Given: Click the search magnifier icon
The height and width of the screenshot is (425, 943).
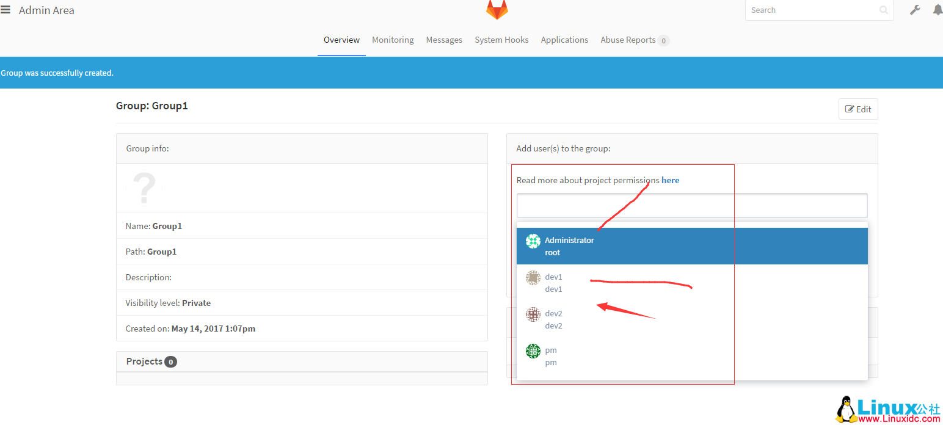Looking at the screenshot, I should point(883,10).
